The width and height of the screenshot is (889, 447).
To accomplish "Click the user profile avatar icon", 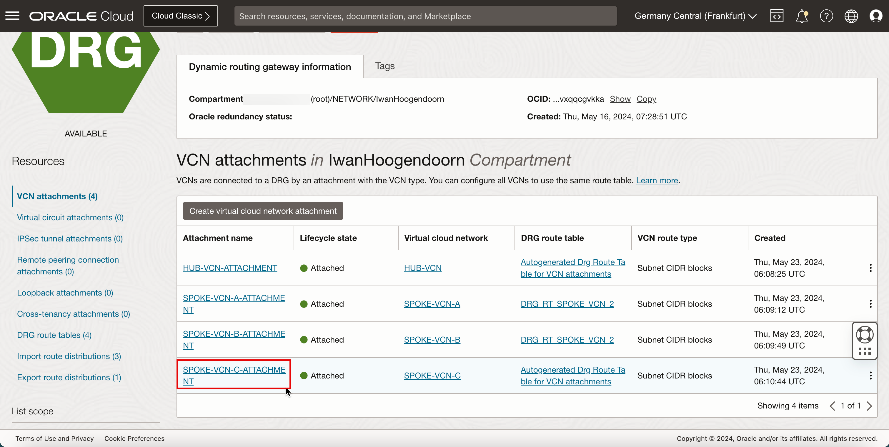I will pos(876,16).
